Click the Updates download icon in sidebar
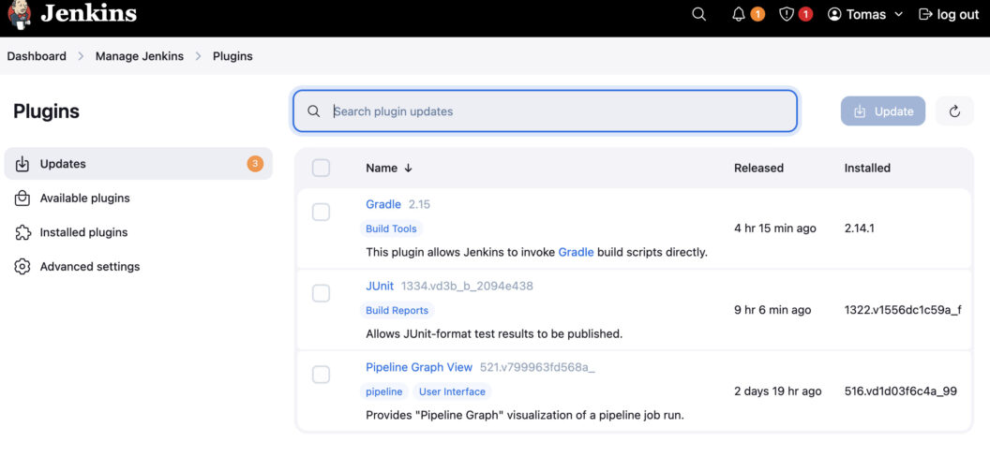The image size is (990, 457). click(x=22, y=164)
